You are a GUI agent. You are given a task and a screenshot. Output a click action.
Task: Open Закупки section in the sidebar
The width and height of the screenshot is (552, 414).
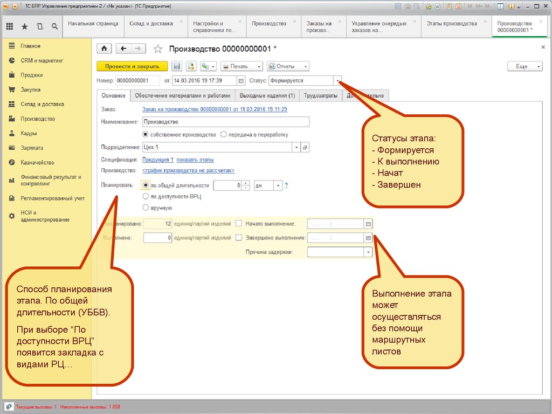click(x=30, y=90)
